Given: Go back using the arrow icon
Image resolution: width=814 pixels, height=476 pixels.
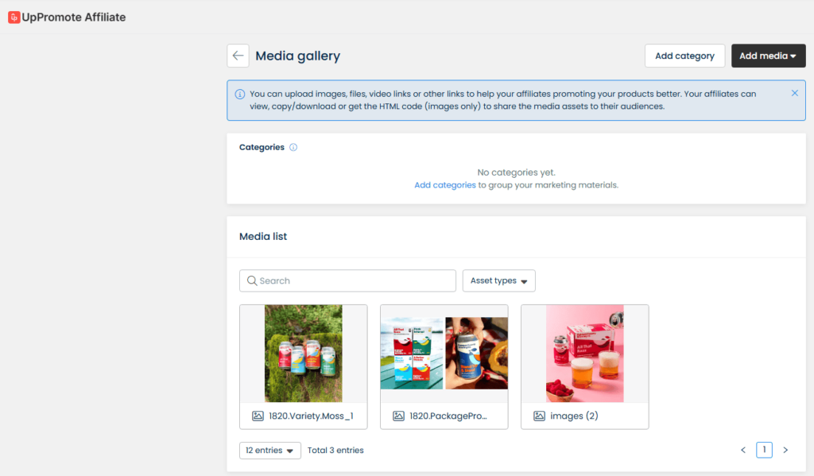Looking at the screenshot, I should 238,56.
